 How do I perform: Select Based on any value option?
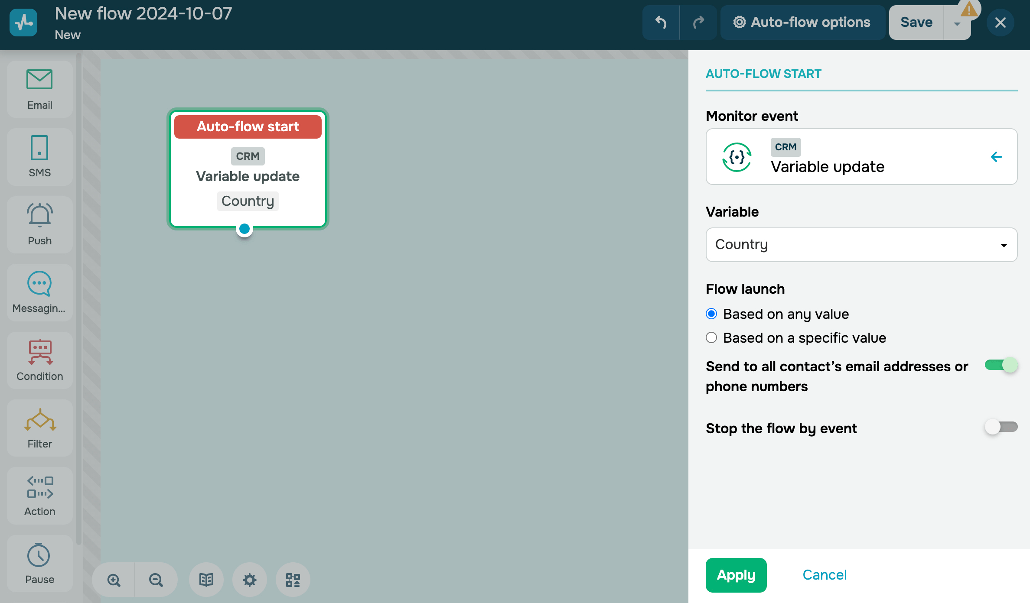[711, 314]
